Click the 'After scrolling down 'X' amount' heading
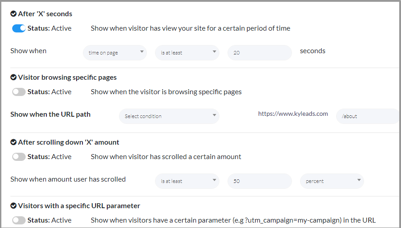Screen dimensions: 401x228 pyautogui.click(x=68, y=142)
